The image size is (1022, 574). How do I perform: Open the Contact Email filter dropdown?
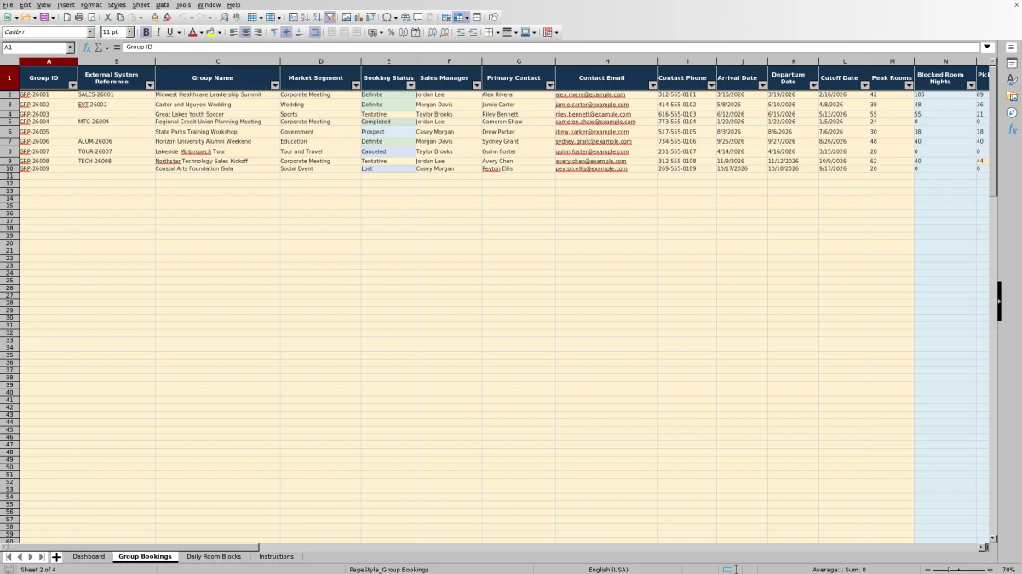point(652,85)
